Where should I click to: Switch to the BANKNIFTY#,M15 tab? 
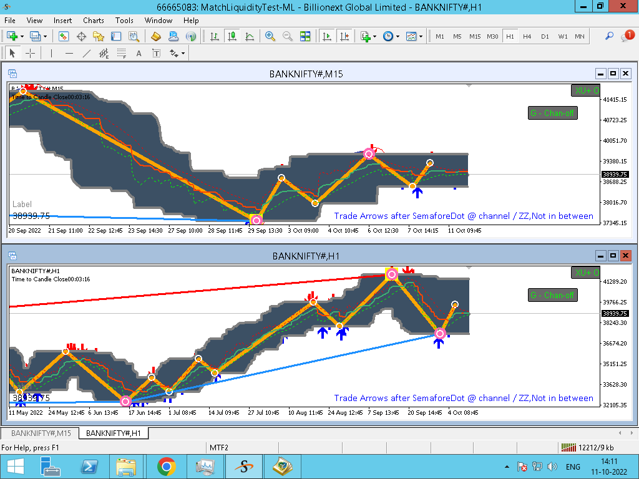(x=41, y=433)
